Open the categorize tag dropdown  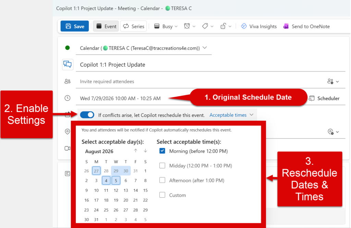[207, 26]
